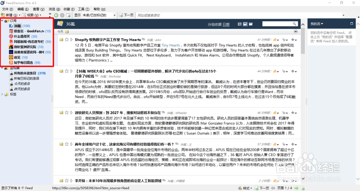
Task: Open a new tab with the plus page icon
Action: pos(68,15)
